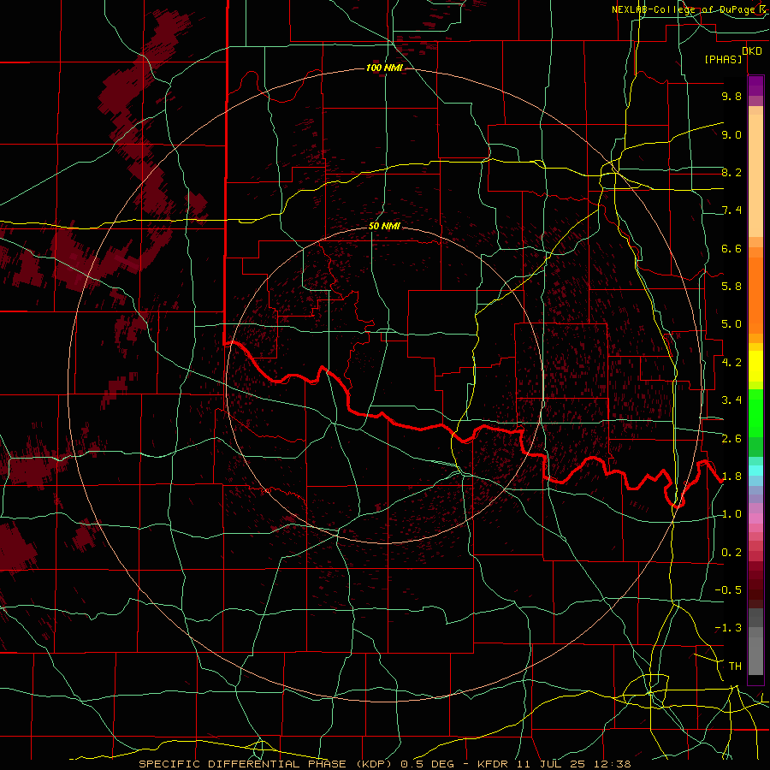Click the KDP product caption at bottom
Screen dimensions: 770x770
pyautogui.click(x=384, y=764)
